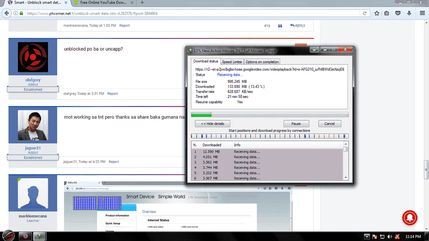This screenshot has height=241, width=429.
Task: Open olafgrey's profile via username link
Action: pos(33,80)
